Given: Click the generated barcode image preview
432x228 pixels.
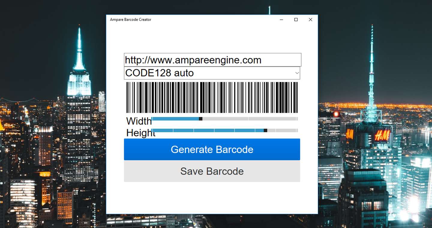Looking at the screenshot, I should pyautogui.click(x=212, y=97).
